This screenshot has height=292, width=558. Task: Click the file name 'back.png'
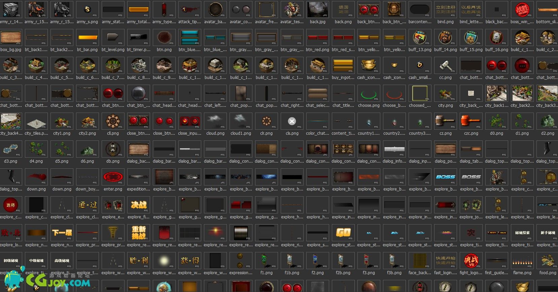pos(343,22)
